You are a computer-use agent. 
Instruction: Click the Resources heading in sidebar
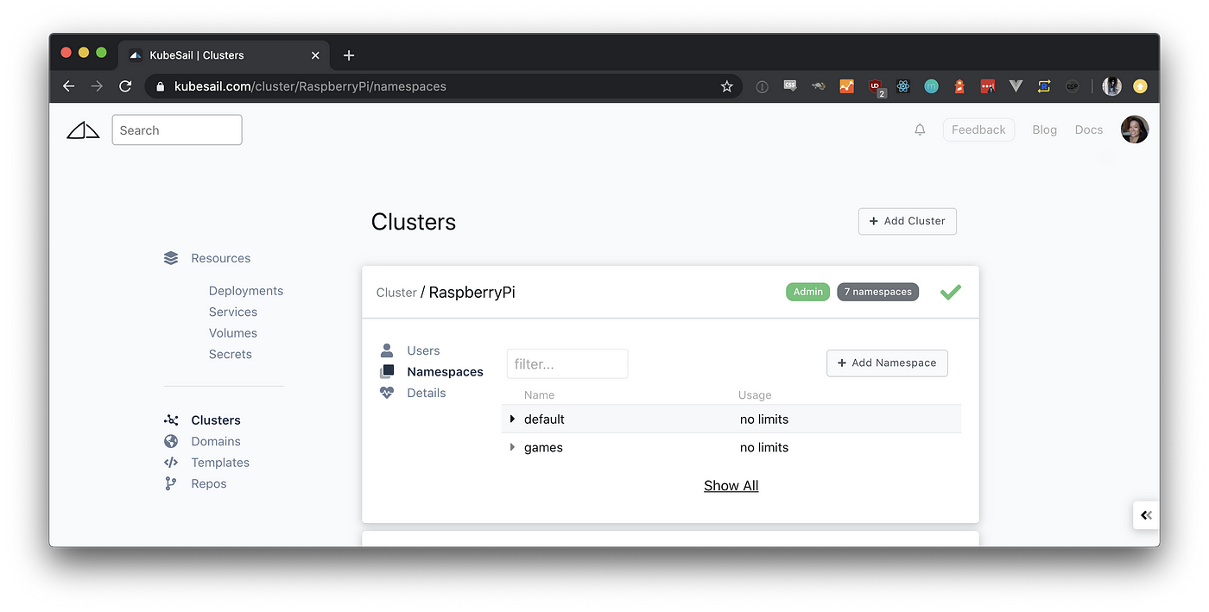[x=221, y=258]
